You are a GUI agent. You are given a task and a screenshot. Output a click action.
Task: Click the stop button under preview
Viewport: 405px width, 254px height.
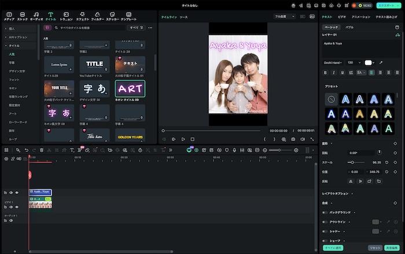point(193,139)
